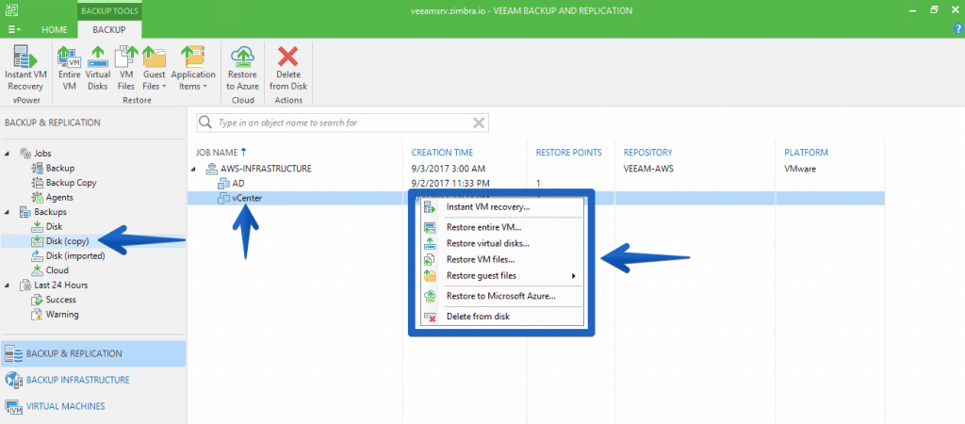Sort by the PLATFORM column header
This screenshot has width=965, height=424.
806,152
